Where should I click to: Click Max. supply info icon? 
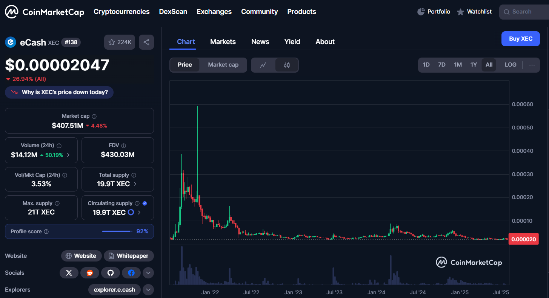click(x=57, y=204)
